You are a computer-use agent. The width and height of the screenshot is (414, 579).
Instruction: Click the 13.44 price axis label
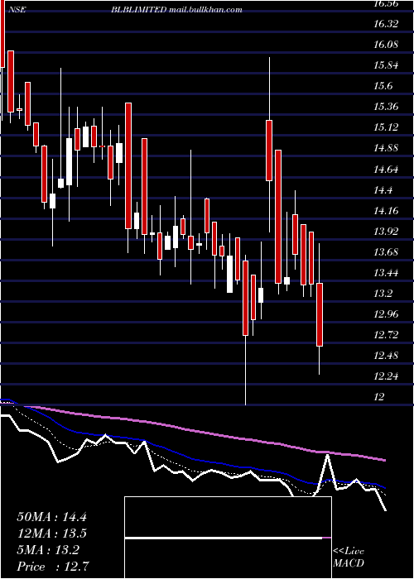pyautogui.click(x=387, y=273)
